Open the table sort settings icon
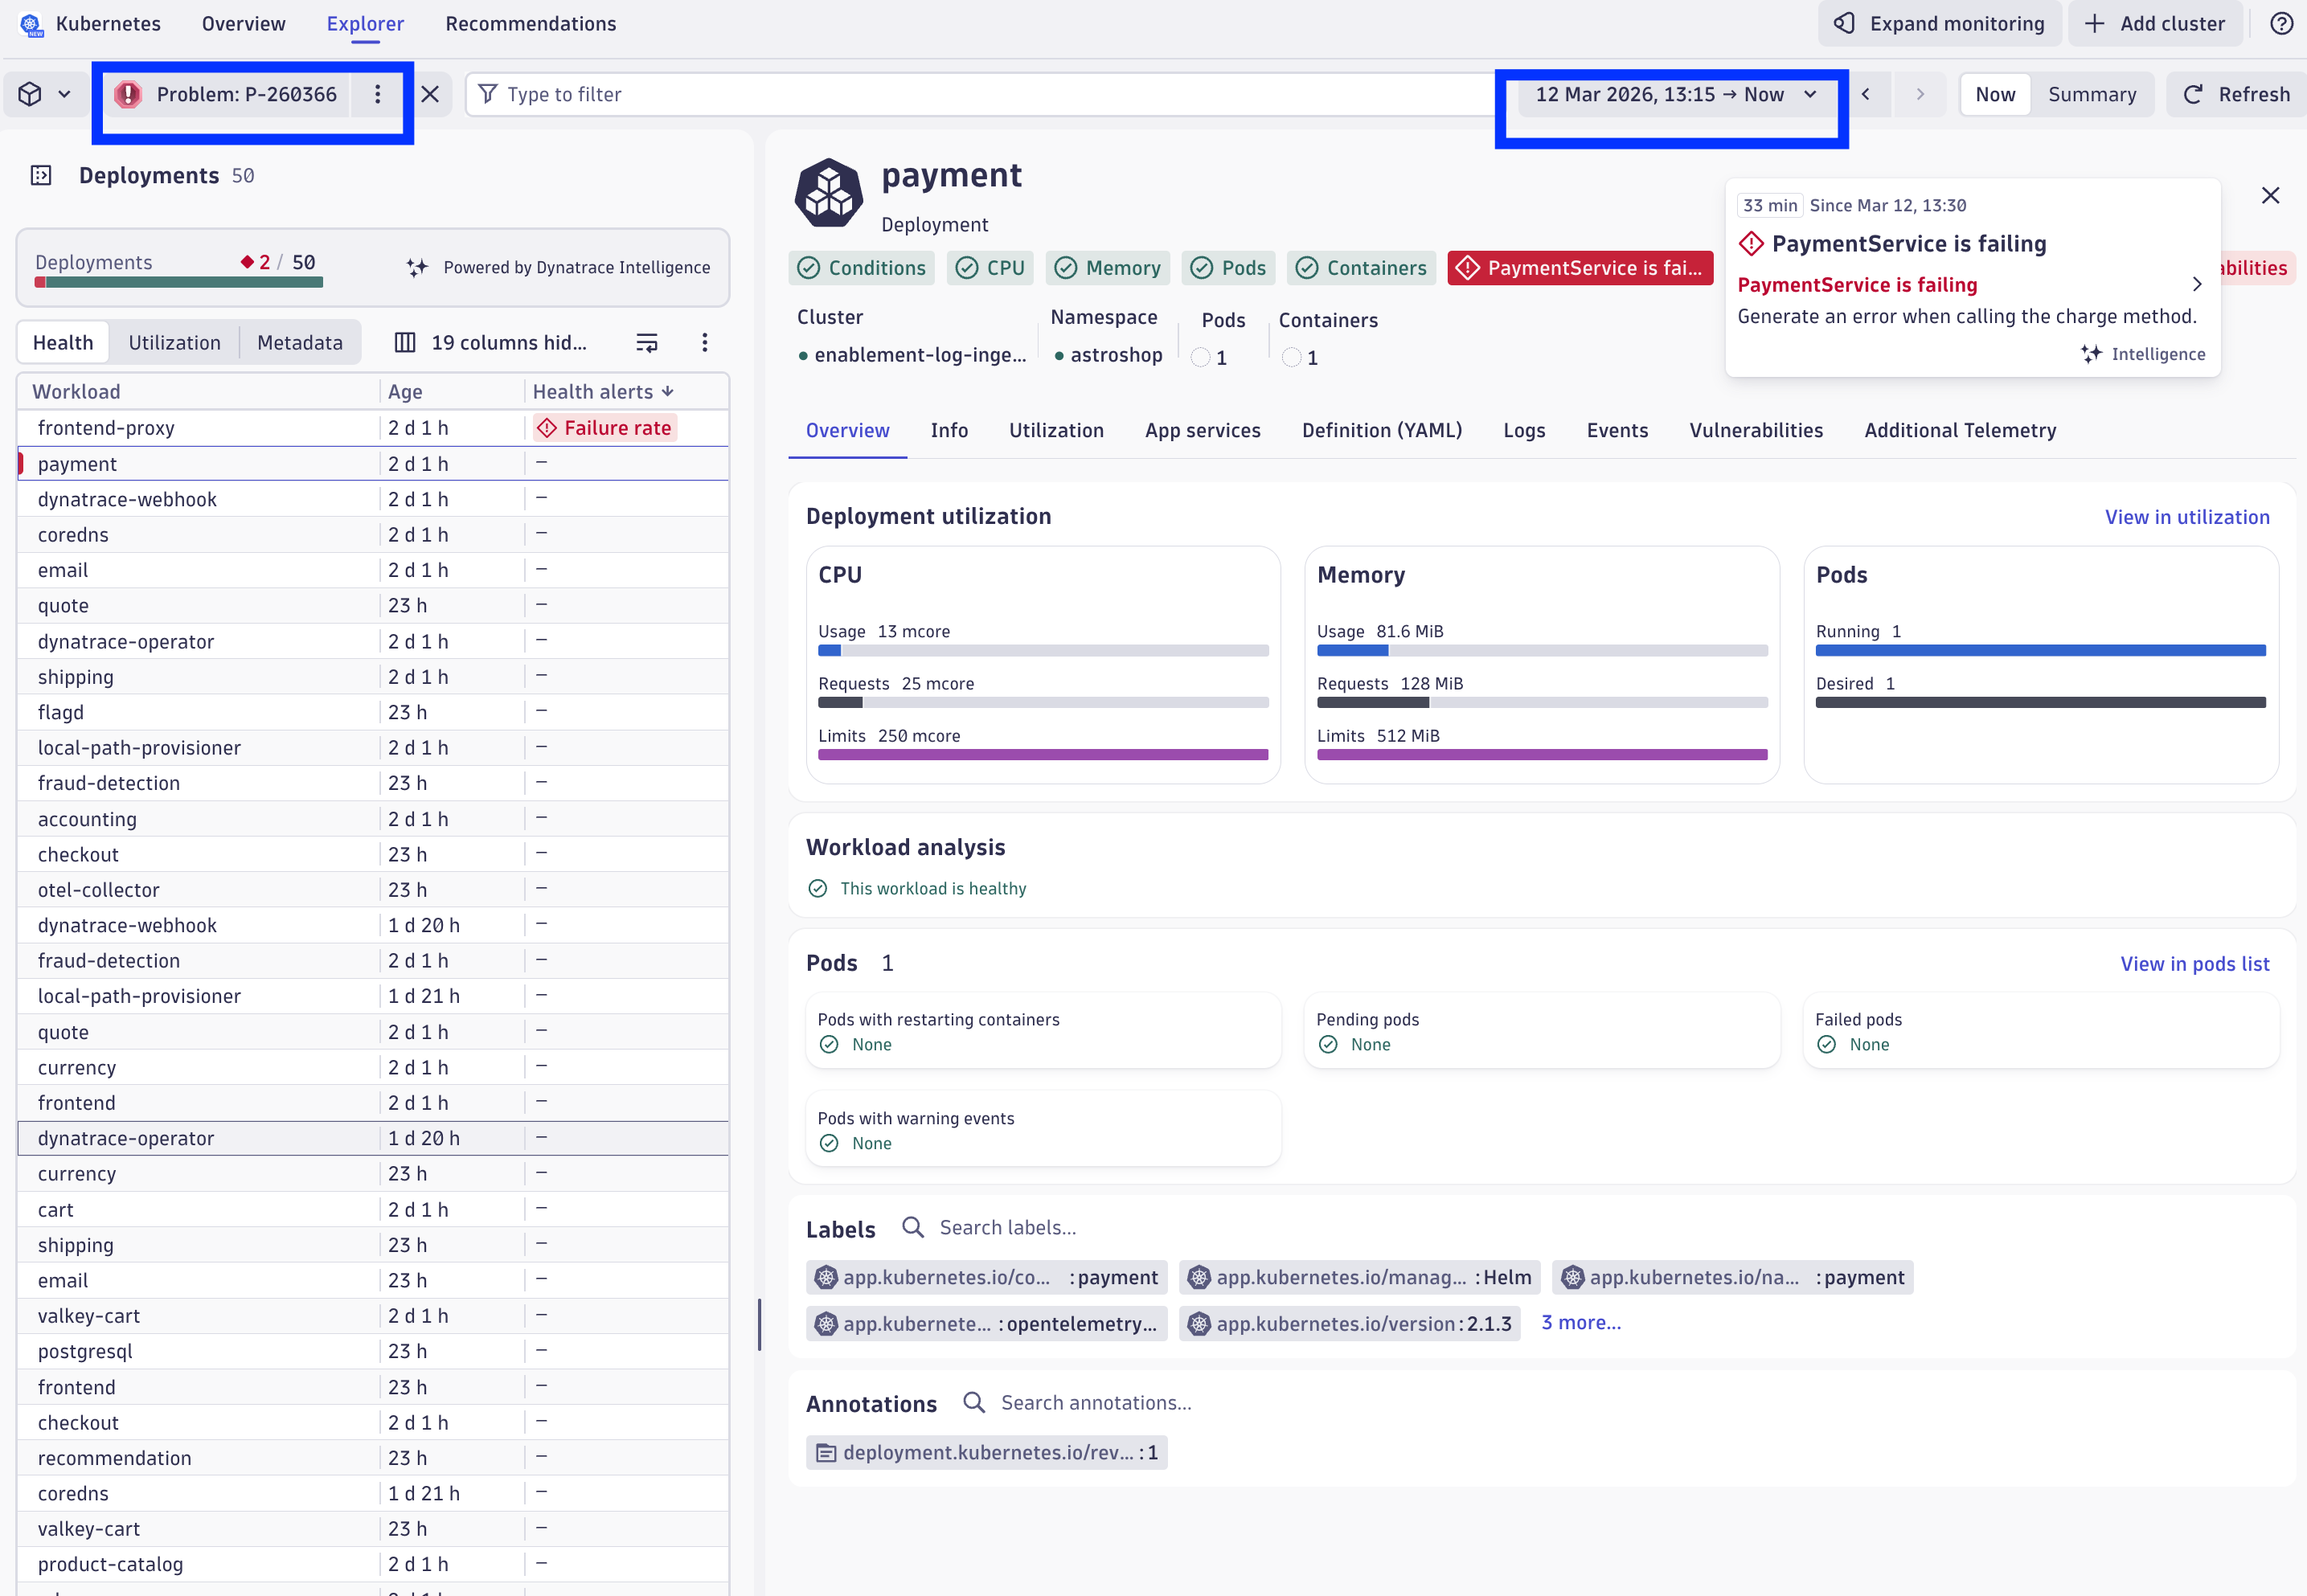The height and width of the screenshot is (1596, 2307). pyautogui.click(x=647, y=343)
